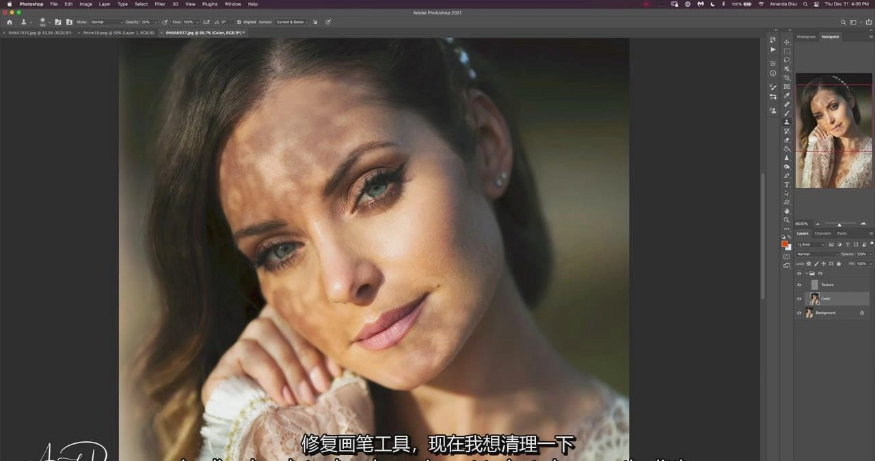
Task: Switch to the Histogram tab
Action: click(807, 36)
